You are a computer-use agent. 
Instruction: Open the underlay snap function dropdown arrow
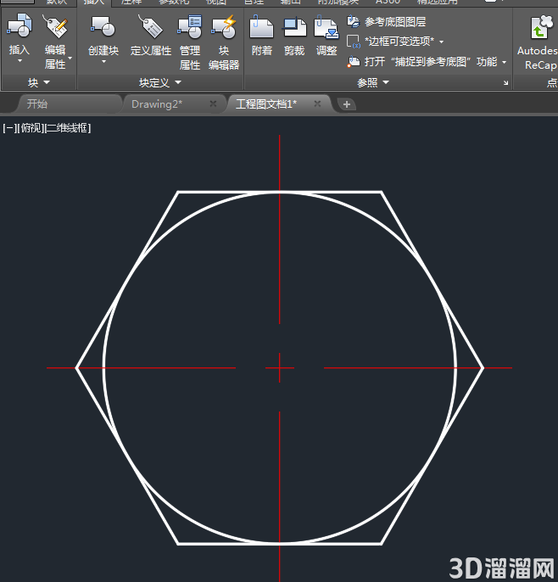click(505, 62)
